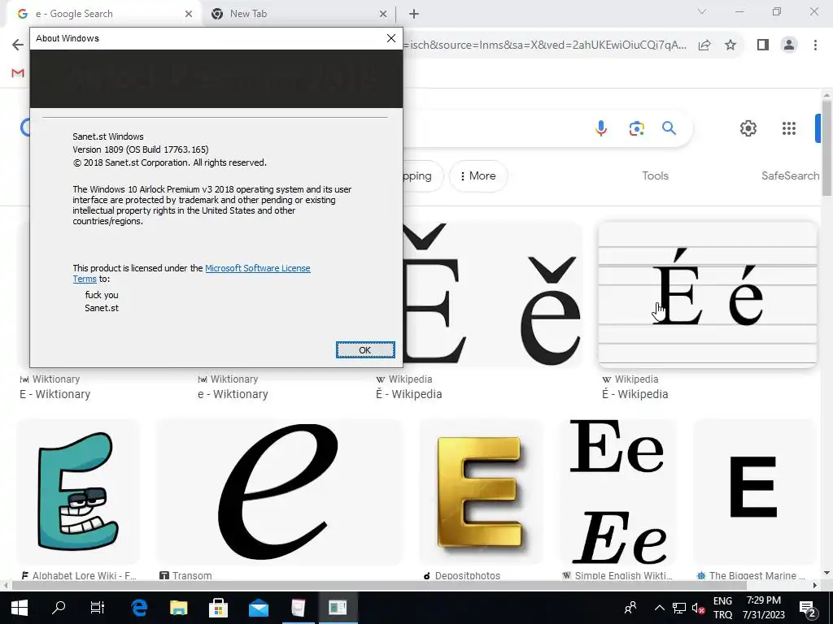Image resolution: width=833 pixels, height=624 pixels.
Task: Switch to the New Tab browser tab
Action: pos(248,14)
